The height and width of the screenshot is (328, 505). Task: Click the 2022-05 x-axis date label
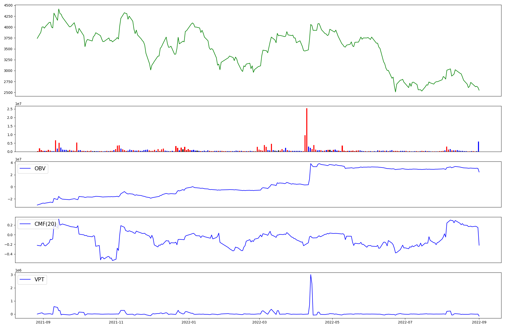pos(332,322)
